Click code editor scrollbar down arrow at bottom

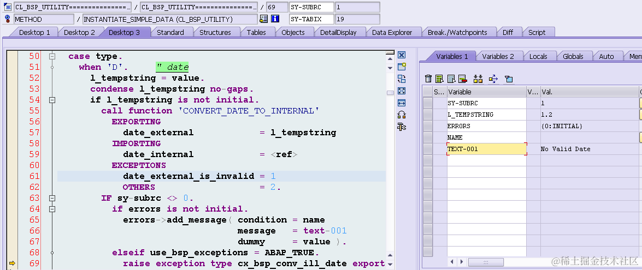click(x=390, y=265)
